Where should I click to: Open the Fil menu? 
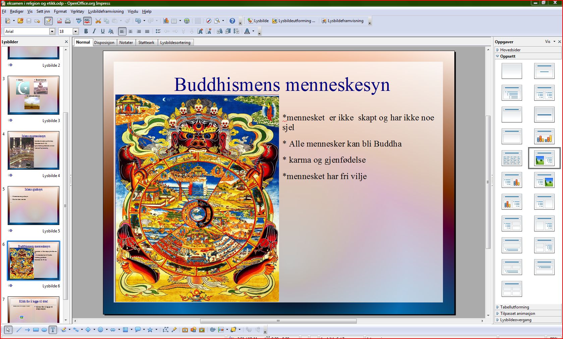coord(4,11)
